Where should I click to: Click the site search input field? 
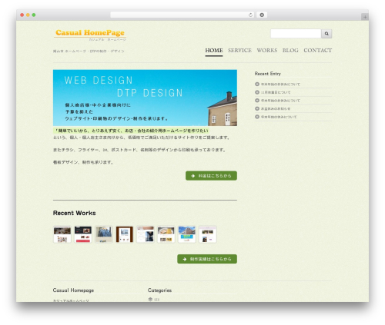[x=296, y=34]
